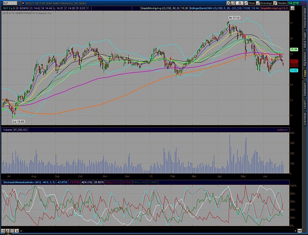This screenshot has height=235, width=308.
Task: Click the pencil icon left of Drawings
Action: [258, 3]
